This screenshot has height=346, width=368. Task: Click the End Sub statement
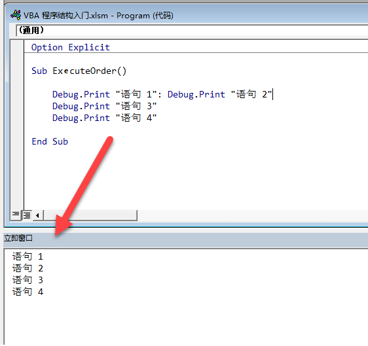tap(50, 141)
